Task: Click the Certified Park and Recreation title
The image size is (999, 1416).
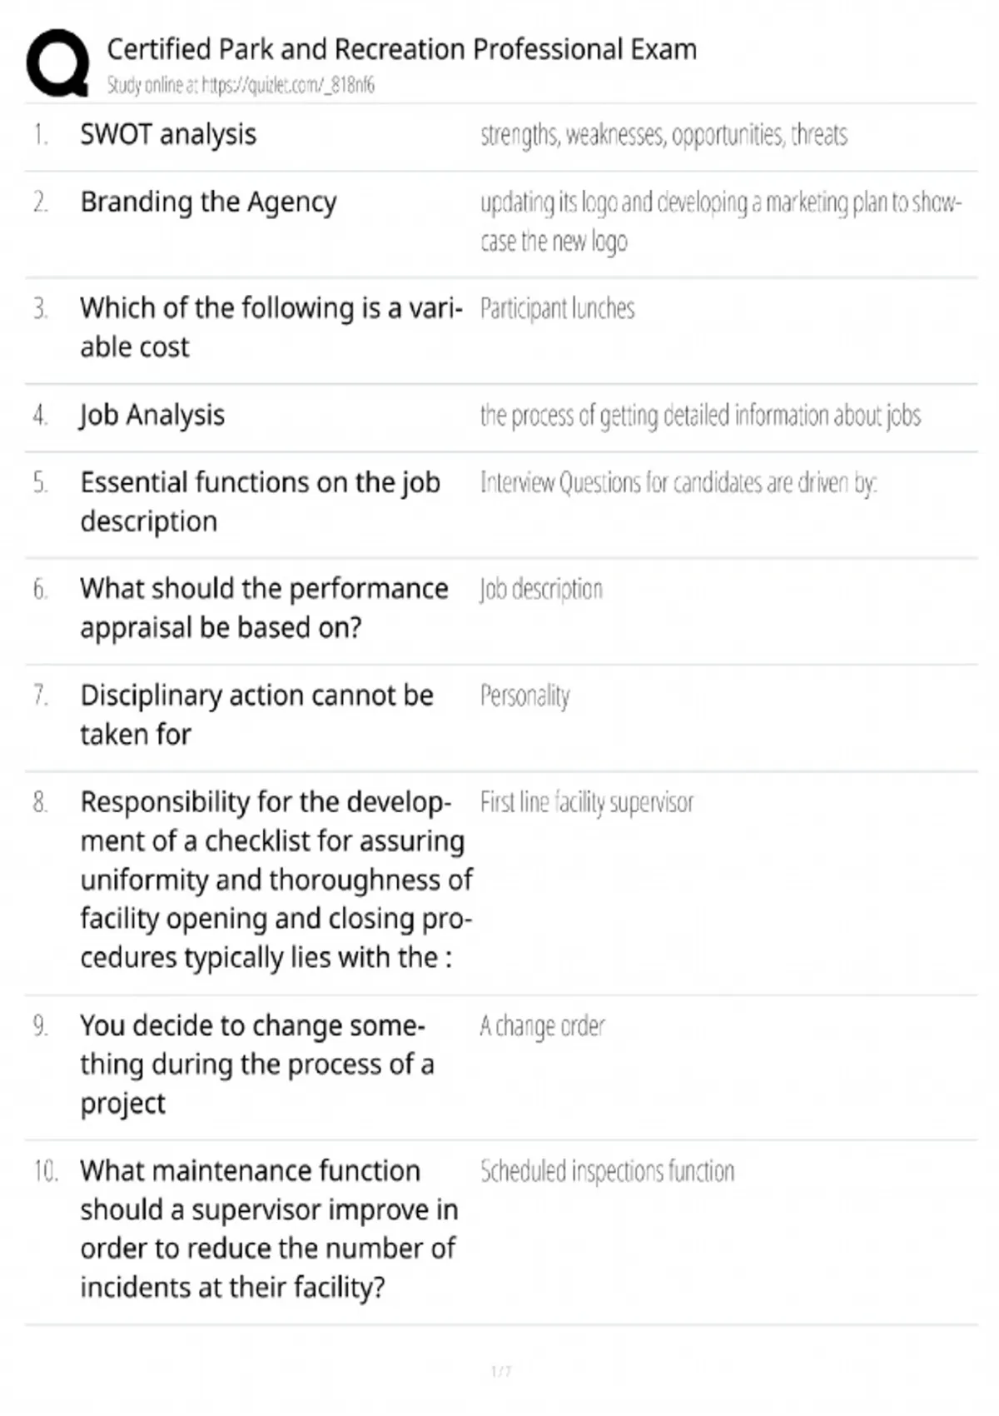Action: click(401, 50)
